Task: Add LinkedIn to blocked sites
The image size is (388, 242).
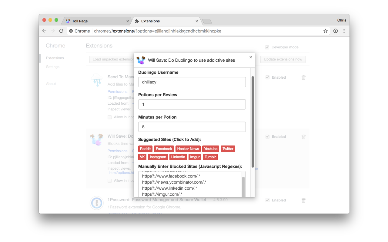Action: (178, 157)
